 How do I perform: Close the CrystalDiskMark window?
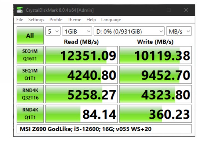pyautogui.click(x=186, y=10)
